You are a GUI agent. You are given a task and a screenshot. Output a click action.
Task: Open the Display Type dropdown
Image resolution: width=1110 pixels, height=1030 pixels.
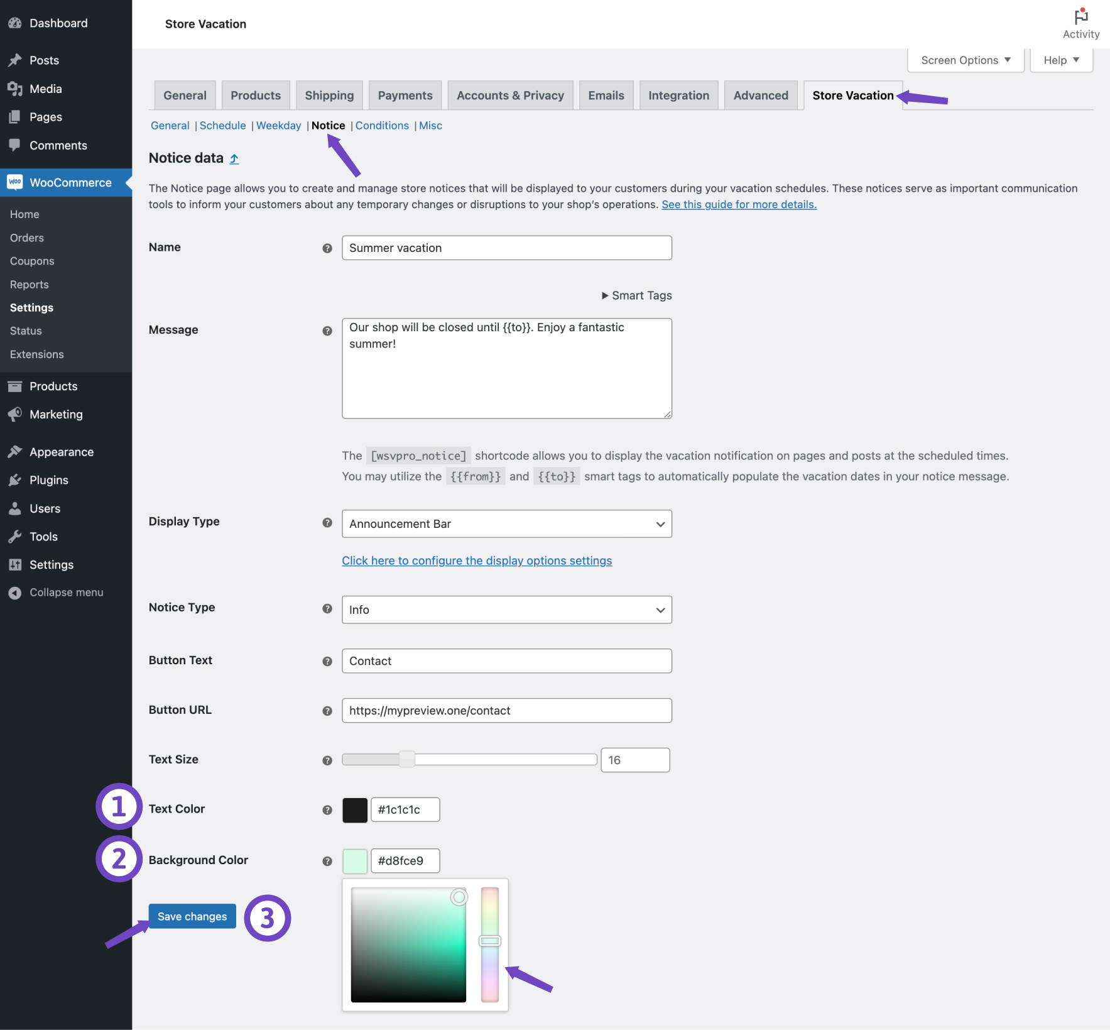click(506, 523)
